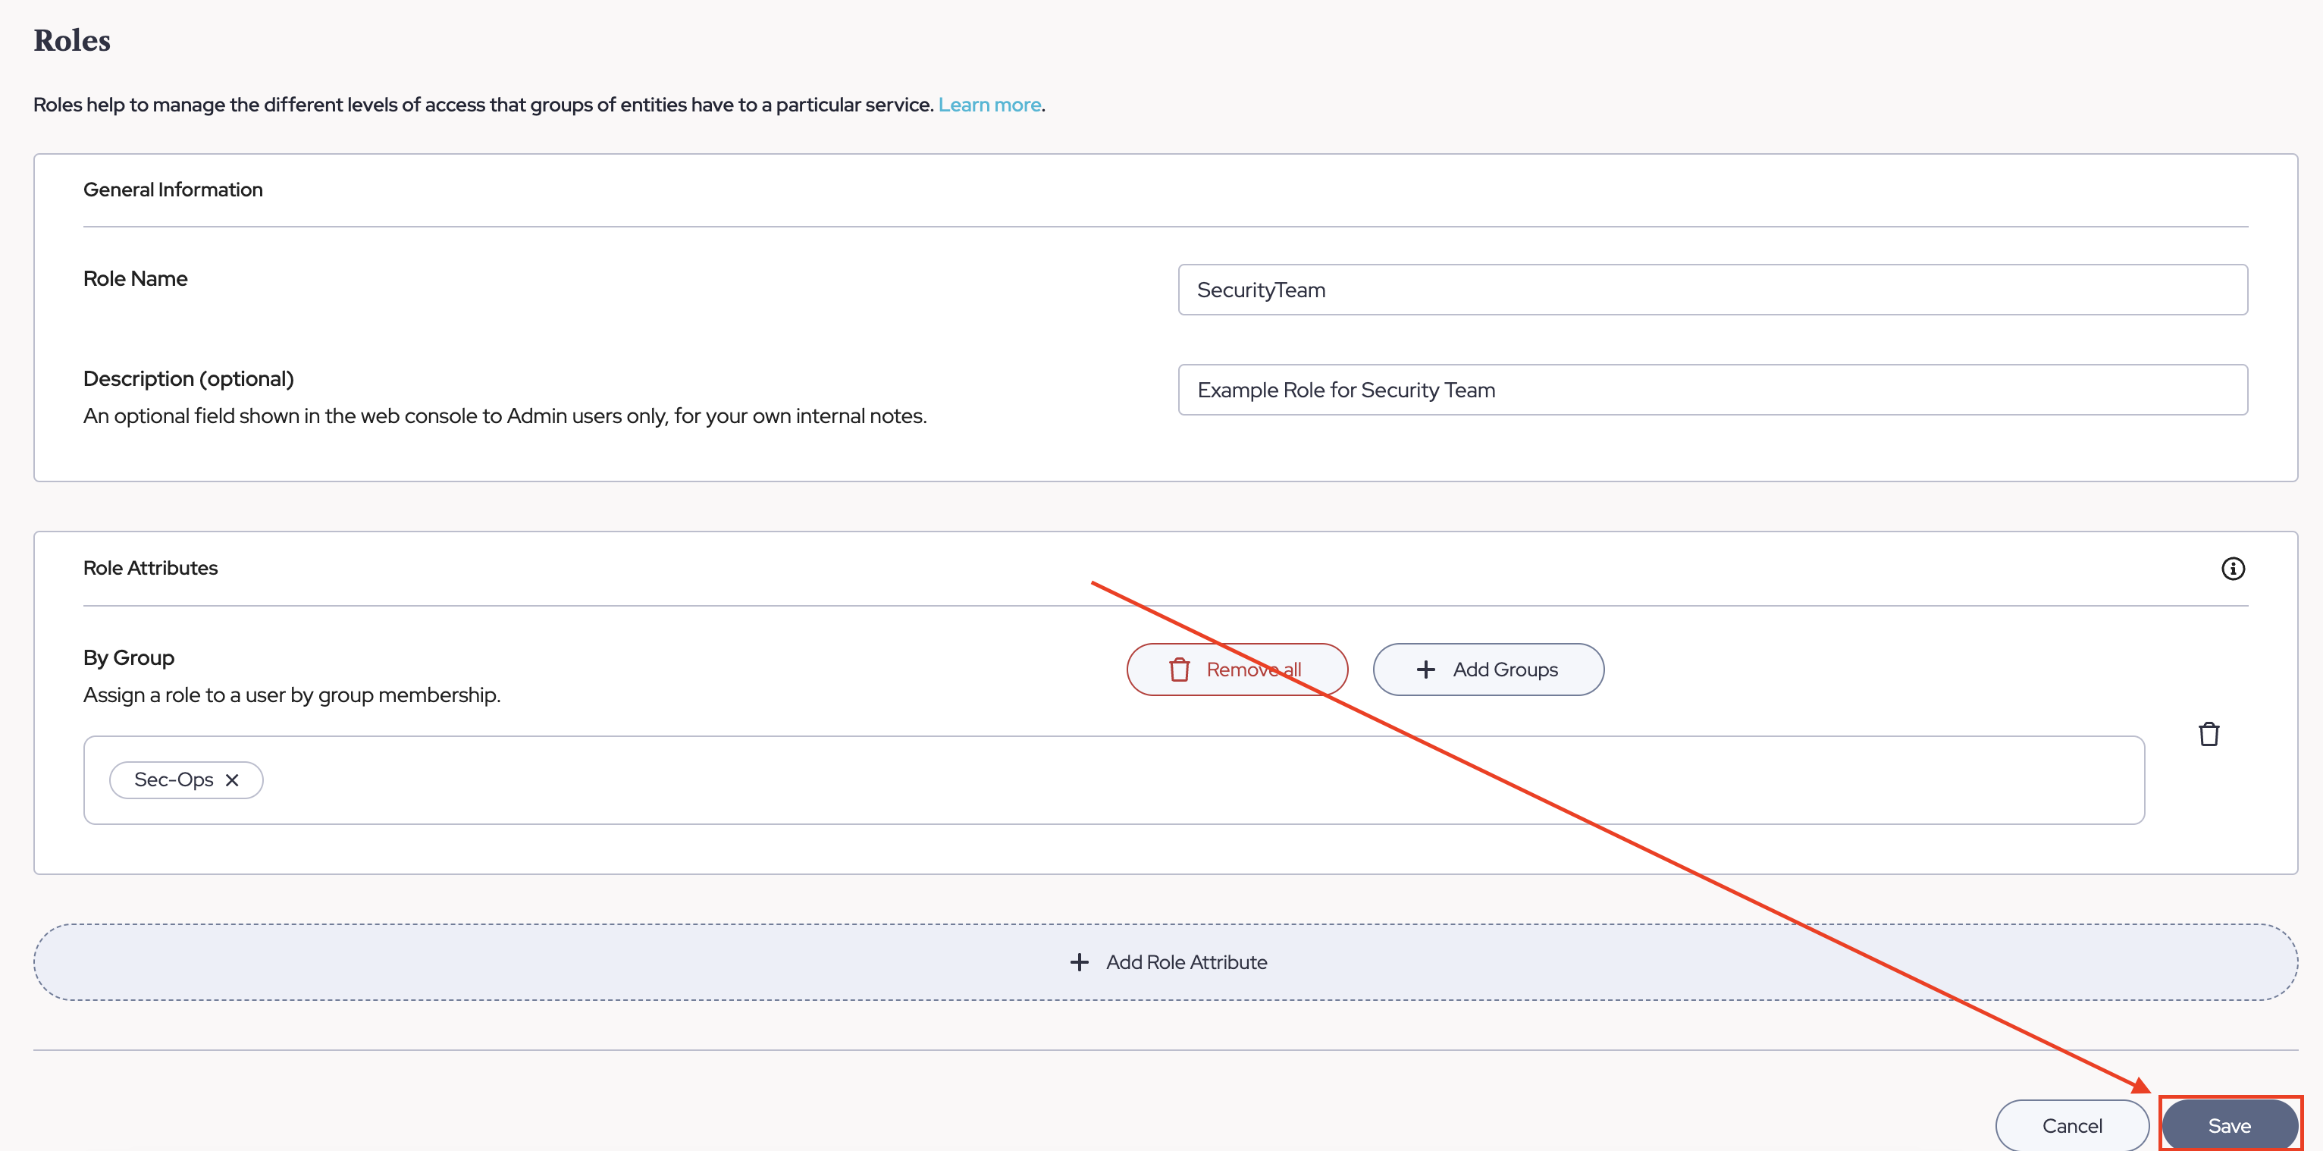The width and height of the screenshot is (2323, 1151).
Task: Click the General Information section header
Action: coord(173,190)
